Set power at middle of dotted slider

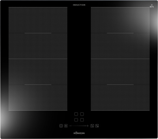click(79, 126)
